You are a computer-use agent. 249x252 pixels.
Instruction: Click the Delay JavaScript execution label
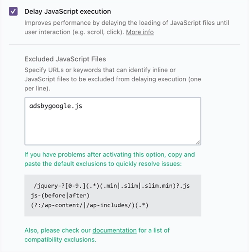pos(68,12)
